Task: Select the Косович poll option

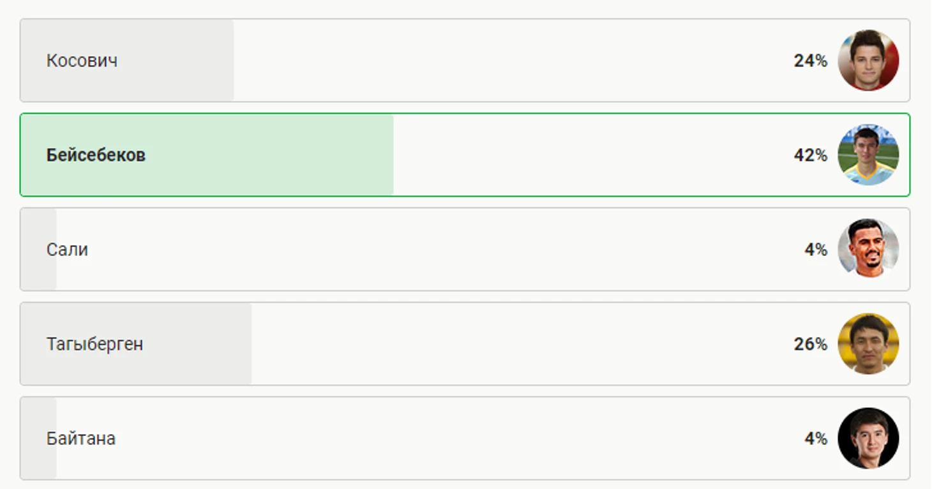Action: pyautogui.click(x=465, y=60)
